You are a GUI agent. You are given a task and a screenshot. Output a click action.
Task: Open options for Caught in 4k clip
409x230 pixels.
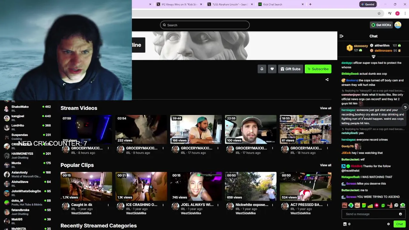108,205
